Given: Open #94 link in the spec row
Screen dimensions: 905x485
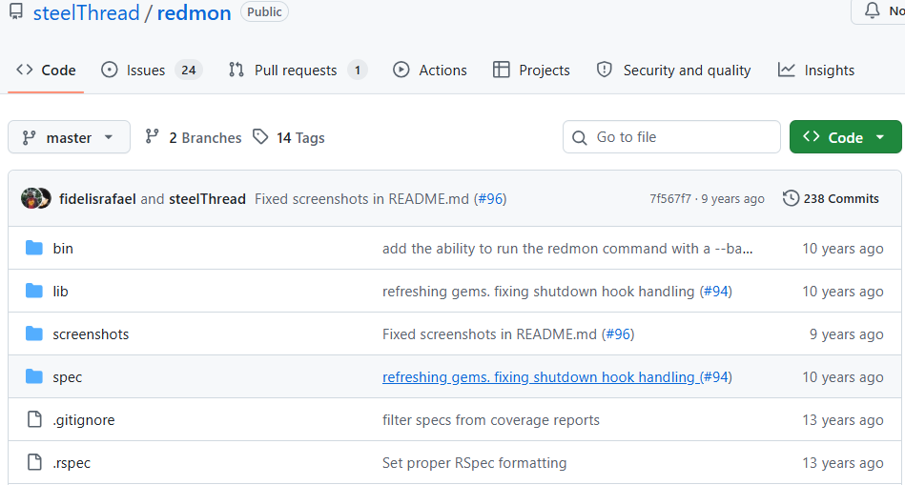Looking at the screenshot, I should click(x=716, y=376).
